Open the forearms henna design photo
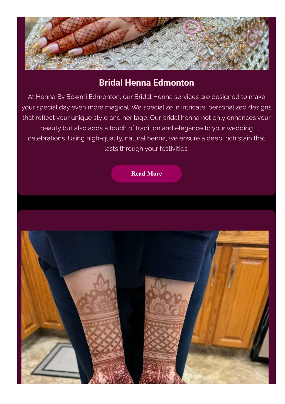The width and height of the screenshot is (285, 404). [145, 307]
